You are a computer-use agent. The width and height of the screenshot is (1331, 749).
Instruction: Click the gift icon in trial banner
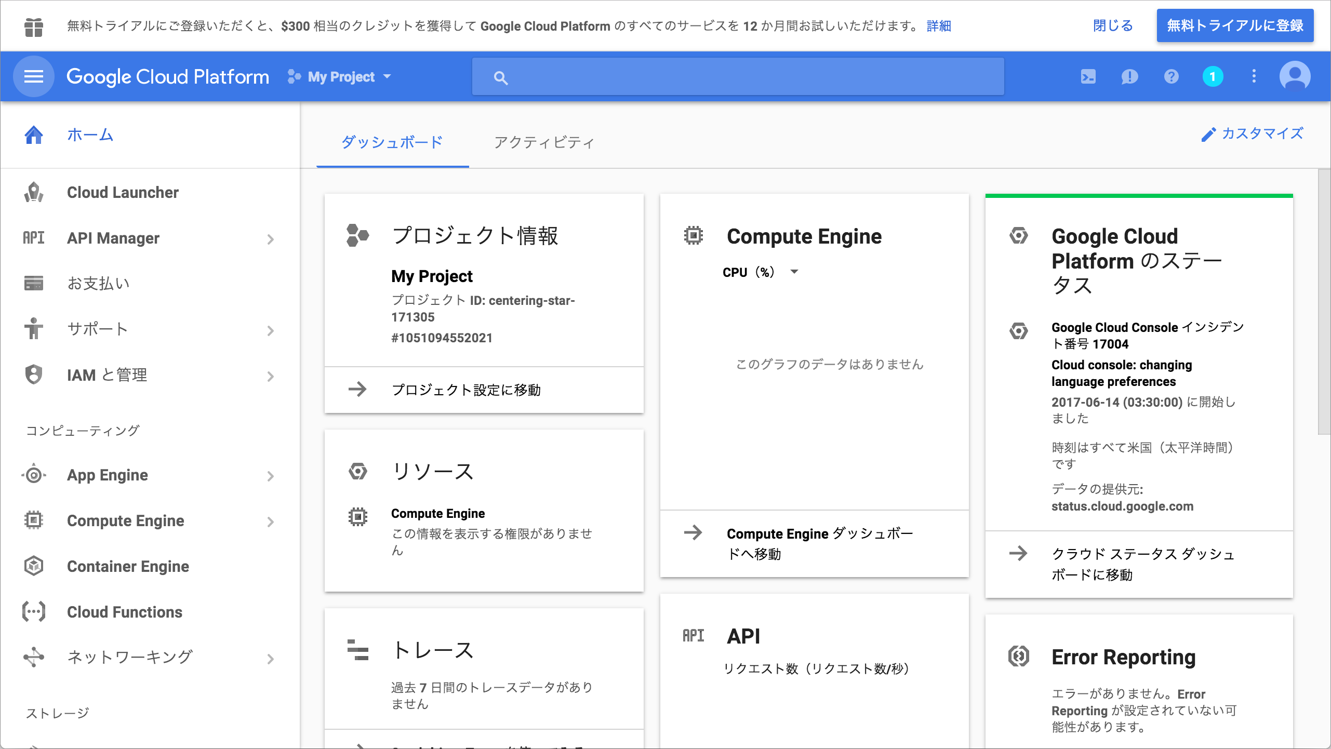click(34, 26)
